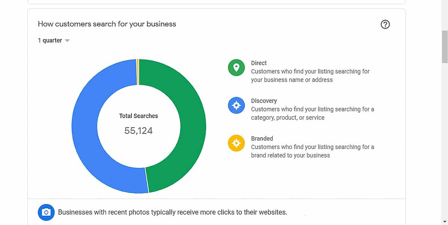Viewport: 448px width, 225px height.
Task: Click the Total Searches 55,124 figure
Action: pyautogui.click(x=139, y=131)
